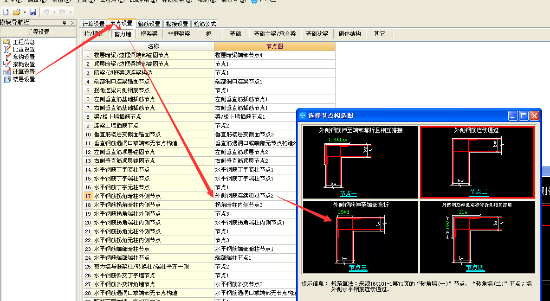Expand the open-file dropdown arrow
The image size is (550, 301).
pyautogui.click(x=25, y=13)
